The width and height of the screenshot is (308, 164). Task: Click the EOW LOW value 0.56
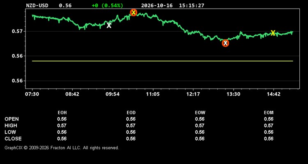[200, 132]
